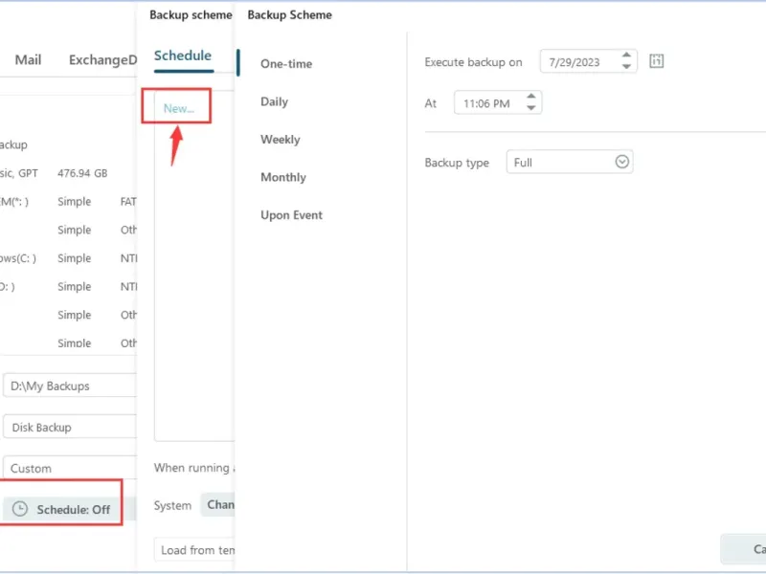Screen dimensions: 766x574
Task: Increase the backup time with up arrow
Action: [531, 98]
